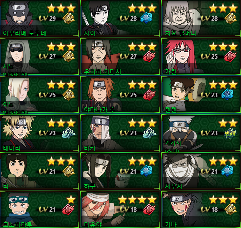Click the fire element icon on 코노하마루 card
241x228 pixels.
tap(69, 209)
